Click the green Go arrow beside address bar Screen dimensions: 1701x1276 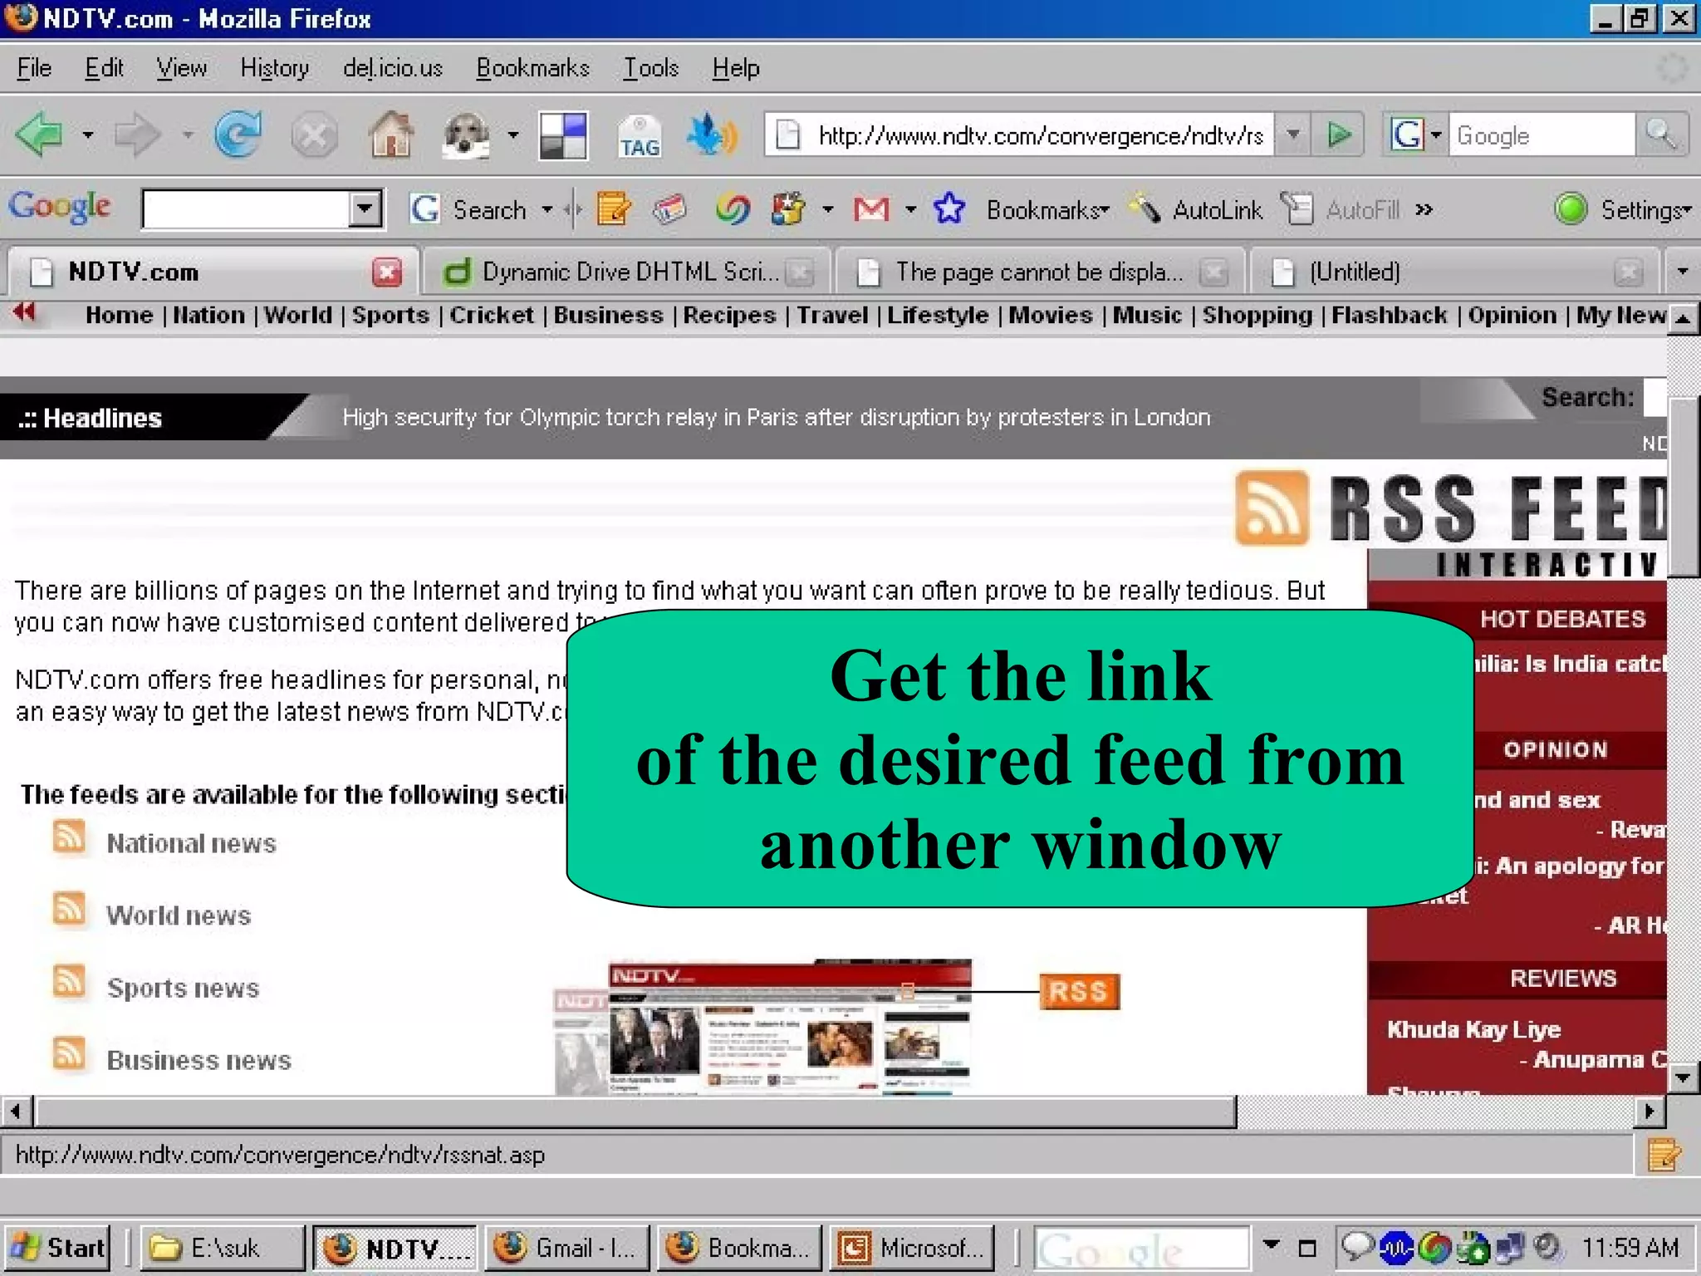pos(1339,135)
